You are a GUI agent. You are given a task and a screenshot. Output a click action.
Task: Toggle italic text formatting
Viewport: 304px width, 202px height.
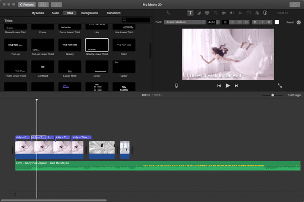click(x=262, y=22)
